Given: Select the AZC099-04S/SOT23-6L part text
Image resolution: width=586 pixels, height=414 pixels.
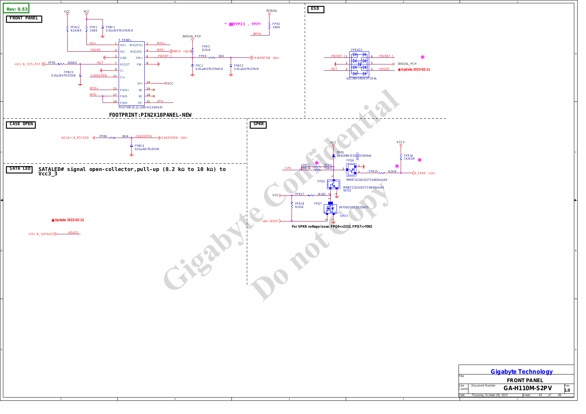Looking at the screenshot, I should 361,79.
